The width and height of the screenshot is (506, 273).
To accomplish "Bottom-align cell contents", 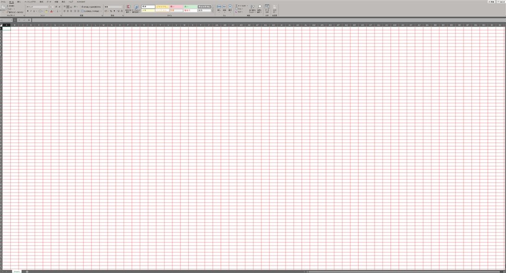I will click(x=71, y=7).
